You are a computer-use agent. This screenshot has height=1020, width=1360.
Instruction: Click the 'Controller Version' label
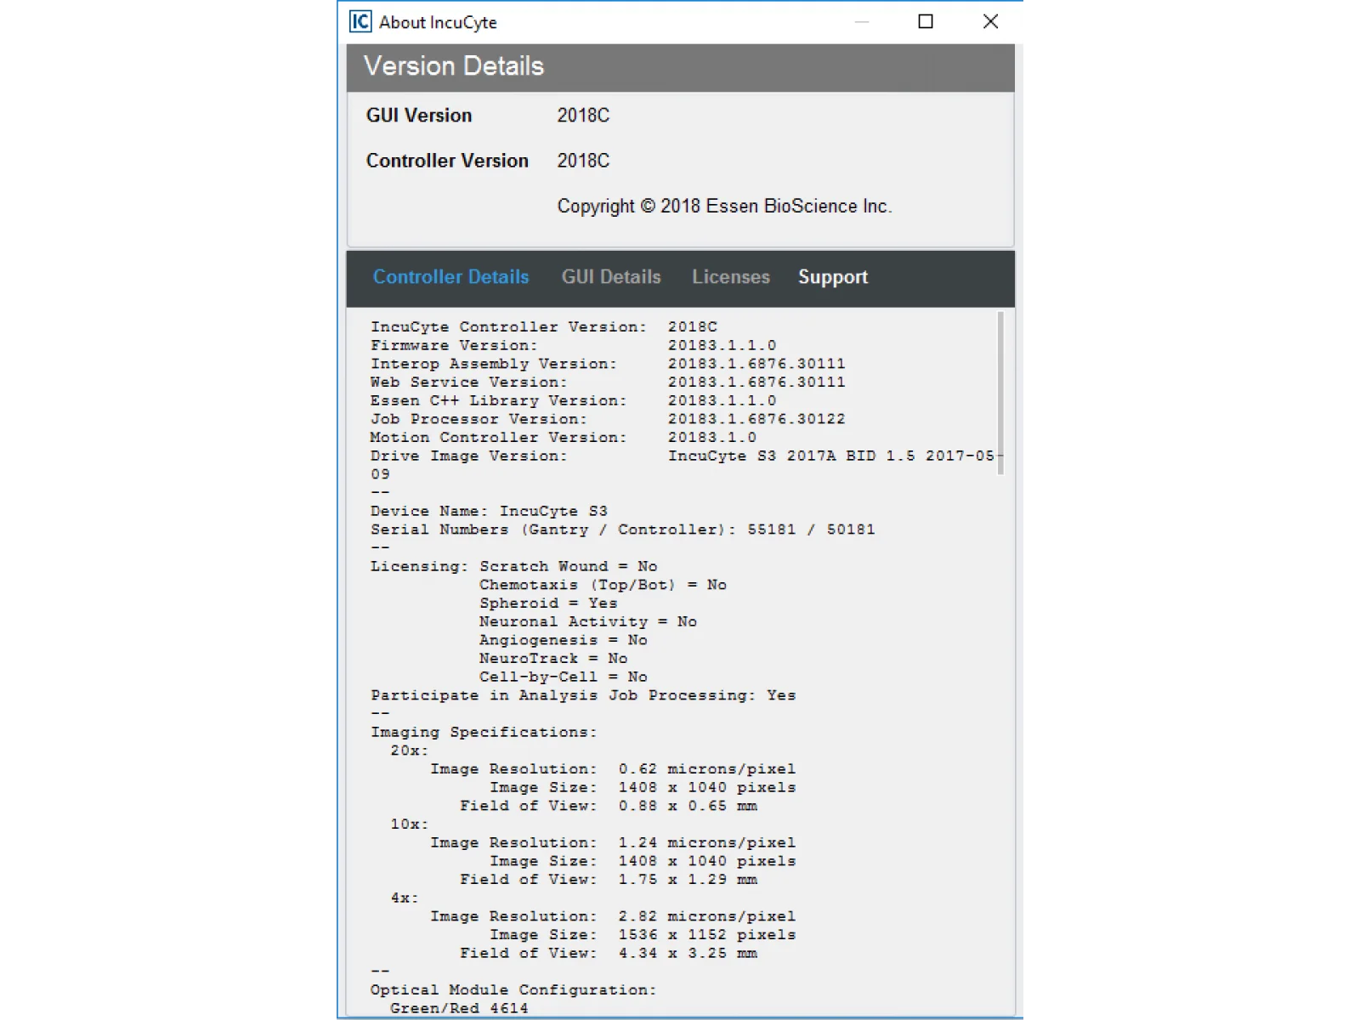447,161
